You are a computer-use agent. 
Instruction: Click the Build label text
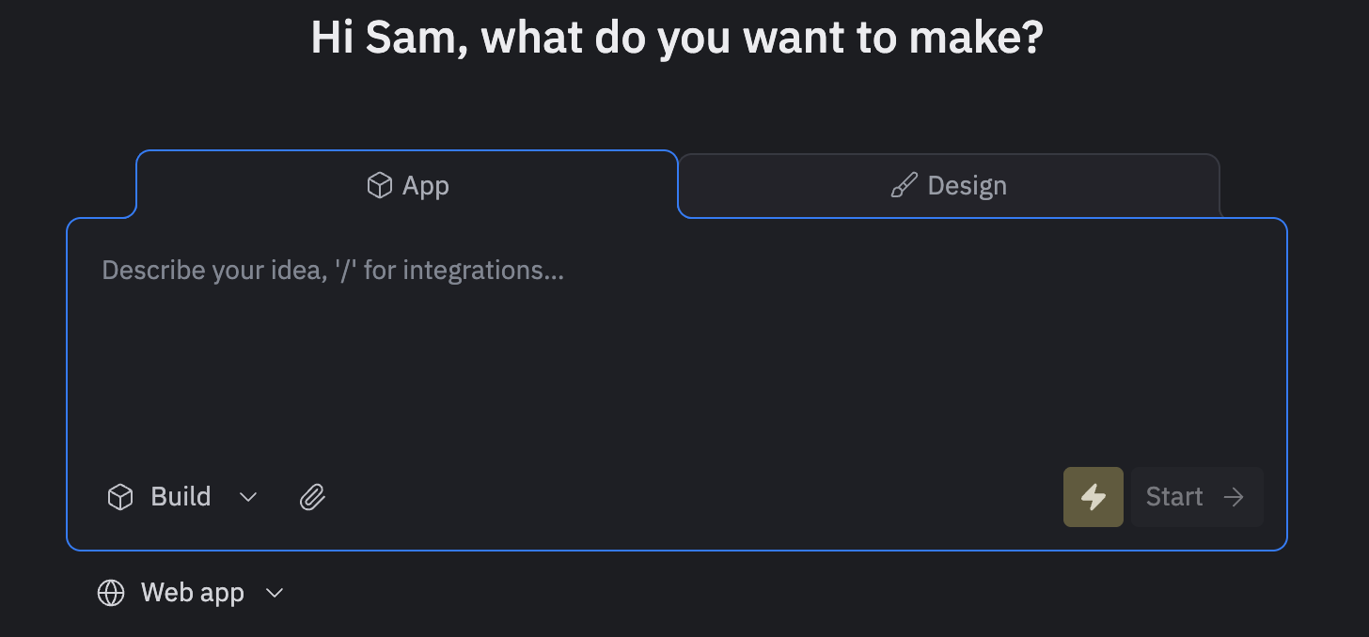click(181, 497)
